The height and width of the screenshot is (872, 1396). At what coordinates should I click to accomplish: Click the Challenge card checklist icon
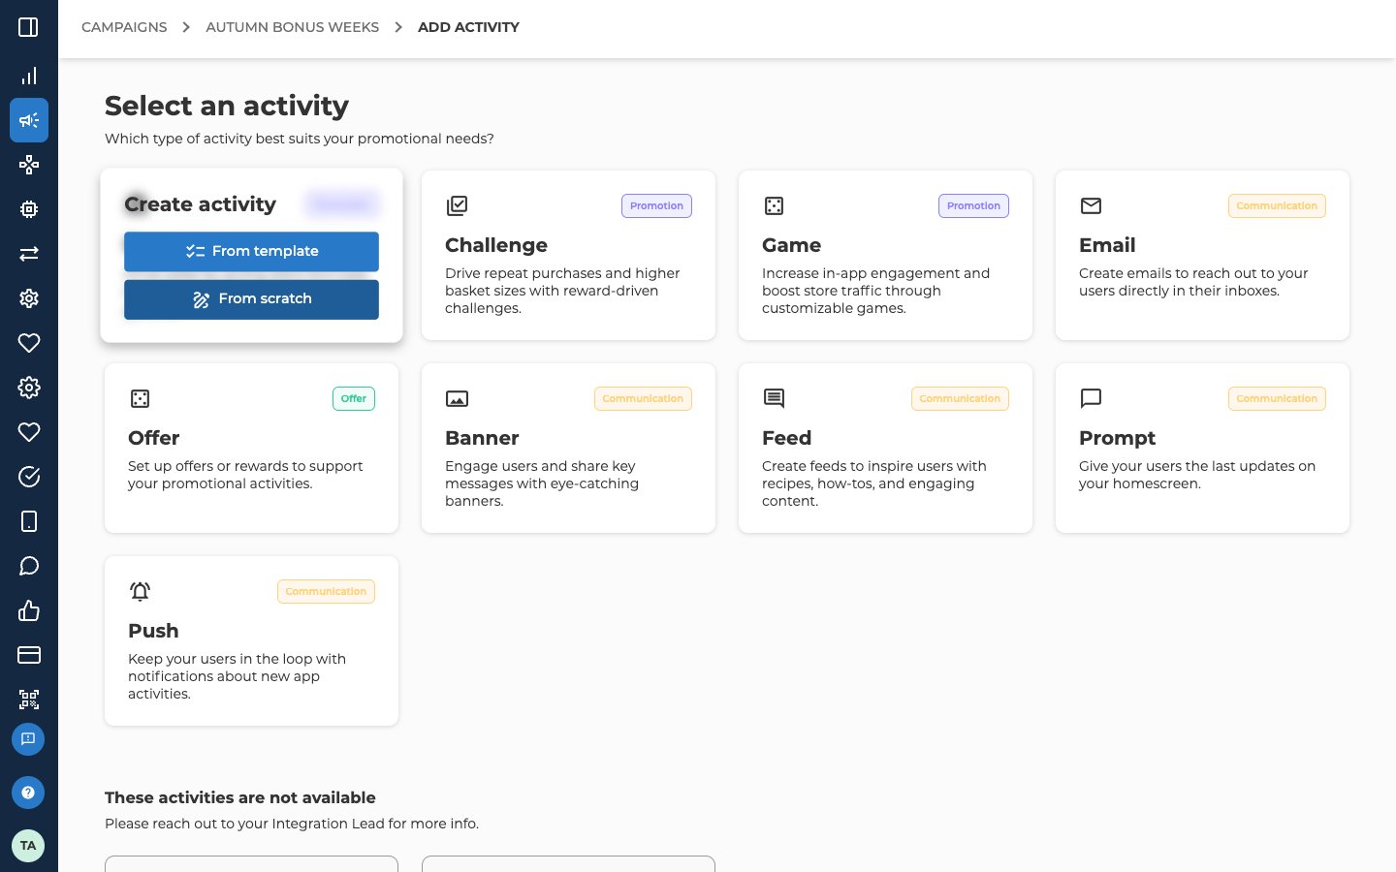[457, 205]
